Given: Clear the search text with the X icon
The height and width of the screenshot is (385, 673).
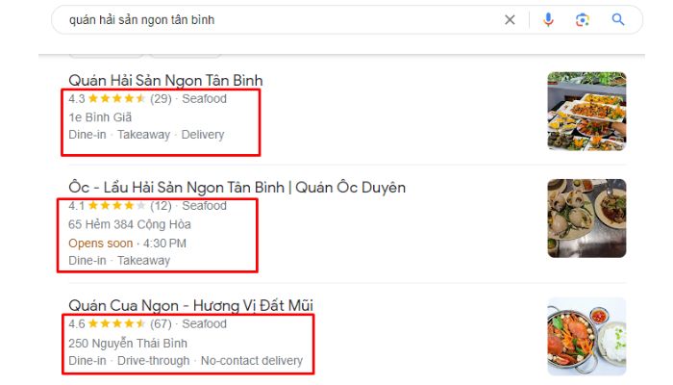Looking at the screenshot, I should tap(510, 19).
